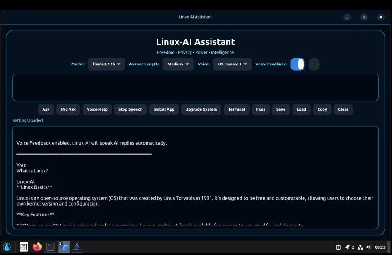Click the 'Settings loaded.' status text
392x255 pixels.
pos(28,121)
